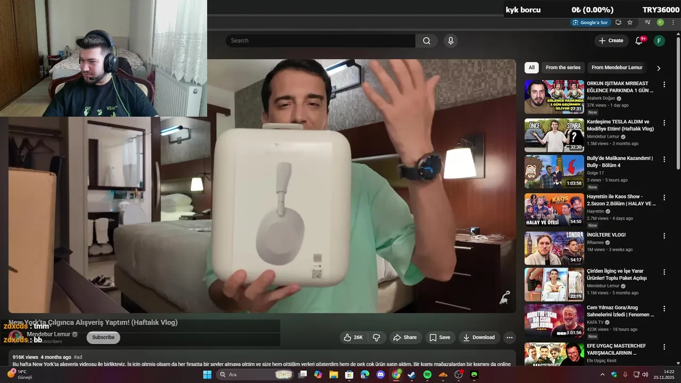
Task: Select the All filter chip
Action: click(x=531, y=68)
